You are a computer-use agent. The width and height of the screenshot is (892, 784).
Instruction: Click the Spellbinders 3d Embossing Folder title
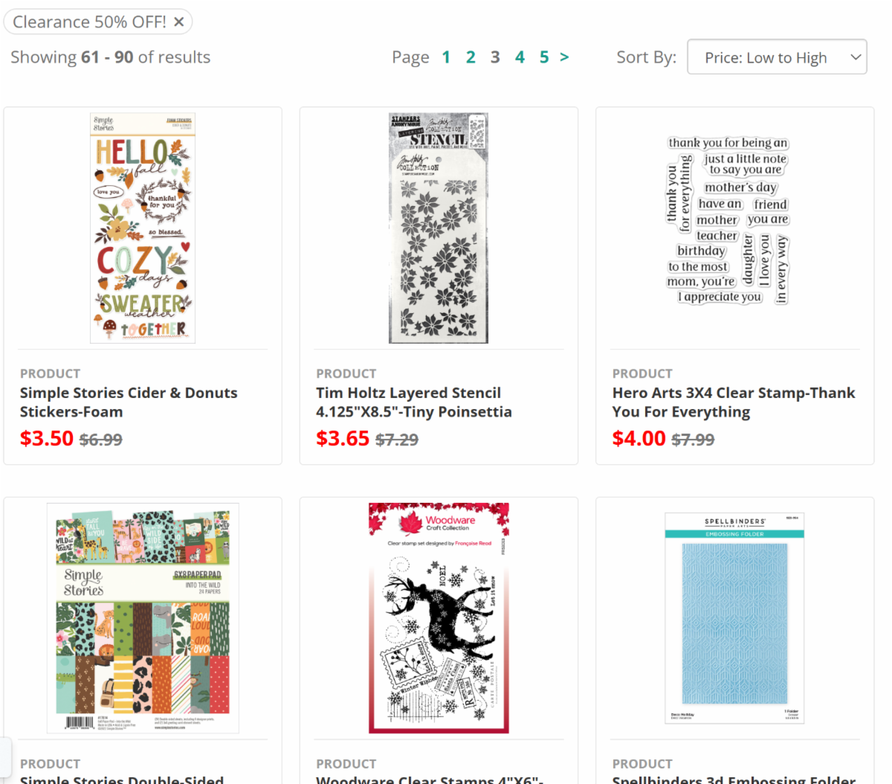pos(734,779)
